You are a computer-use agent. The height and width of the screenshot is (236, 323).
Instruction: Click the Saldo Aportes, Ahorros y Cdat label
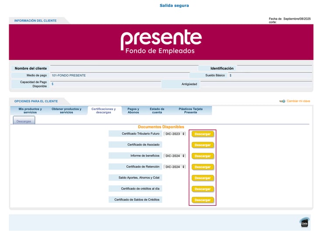[x=135, y=177]
